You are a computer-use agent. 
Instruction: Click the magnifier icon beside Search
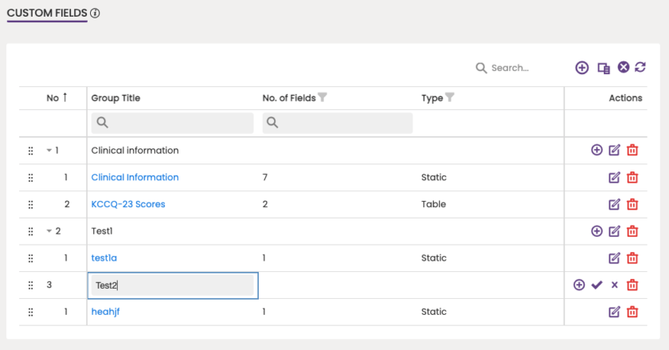click(x=481, y=68)
